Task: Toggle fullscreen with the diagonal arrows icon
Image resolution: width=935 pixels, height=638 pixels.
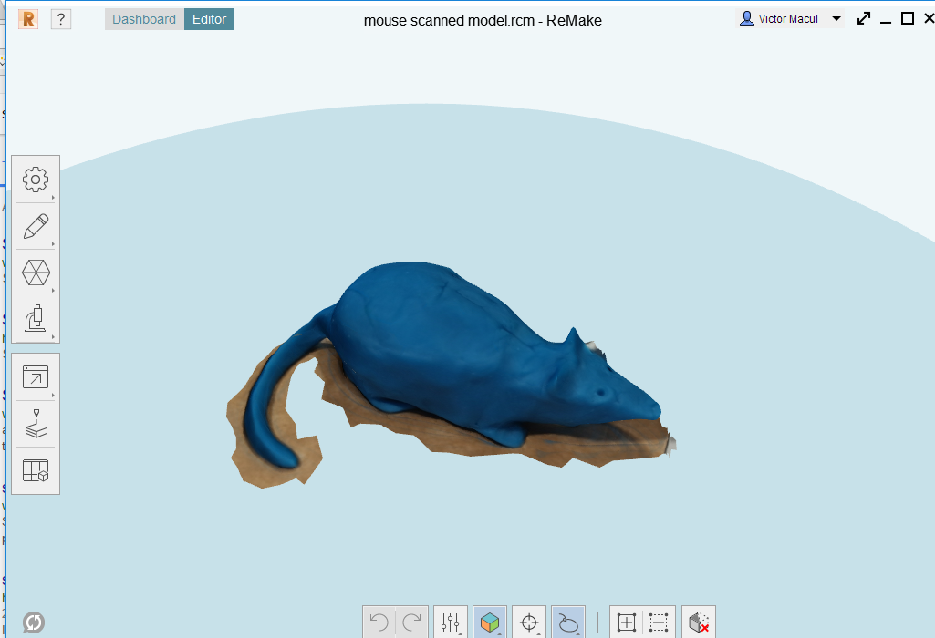Action: [x=864, y=18]
